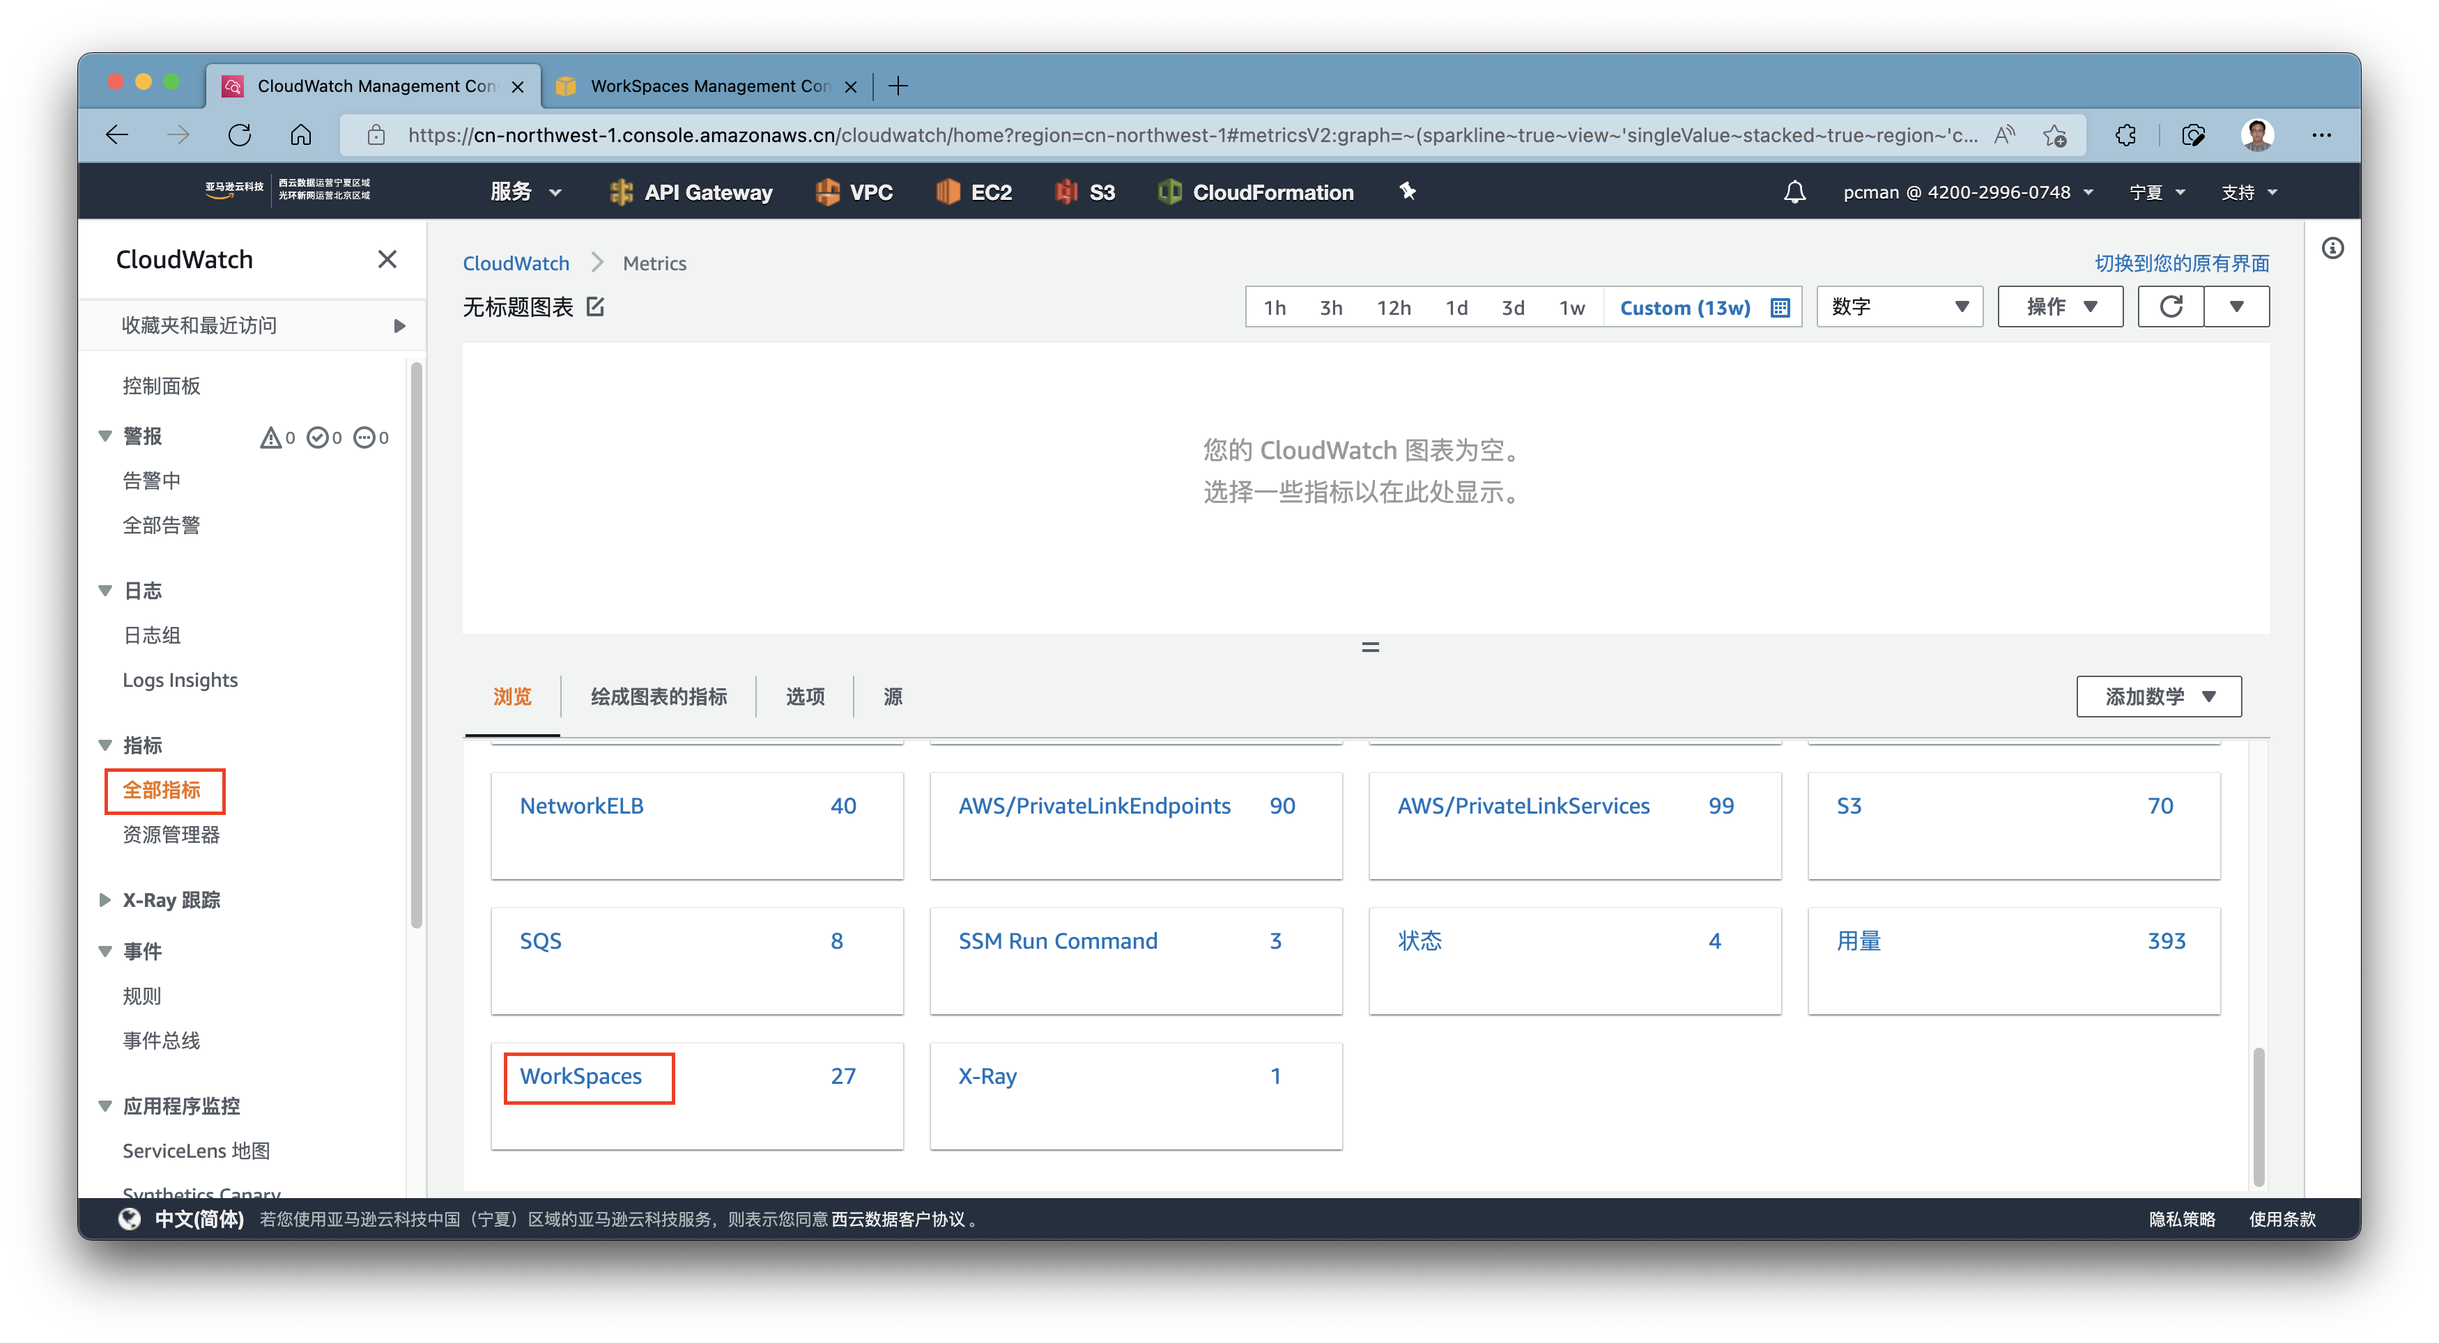Viewport: 2439px width, 1343px height.
Task: Select Custom (13w) time range
Action: [1685, 308]
